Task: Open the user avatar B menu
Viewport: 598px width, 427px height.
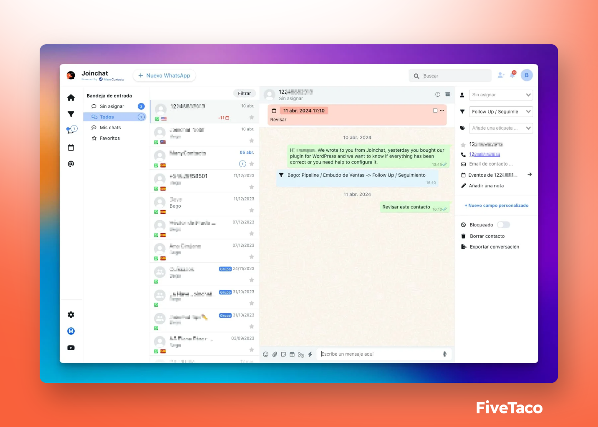Action: [x=527, y=75]
